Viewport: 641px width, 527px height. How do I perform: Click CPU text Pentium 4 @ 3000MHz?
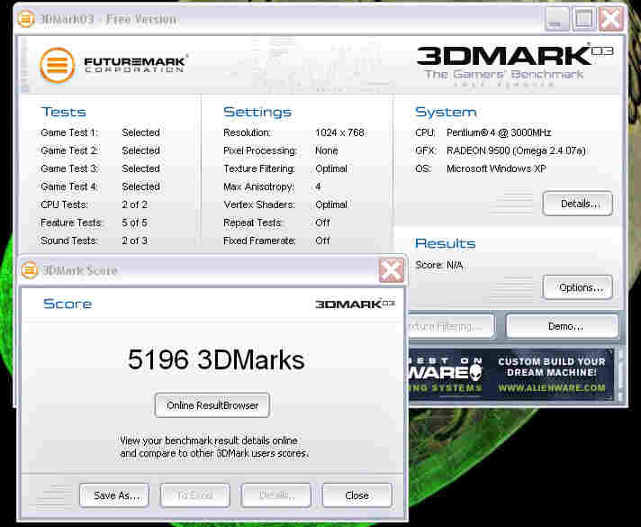click(499, 132)
